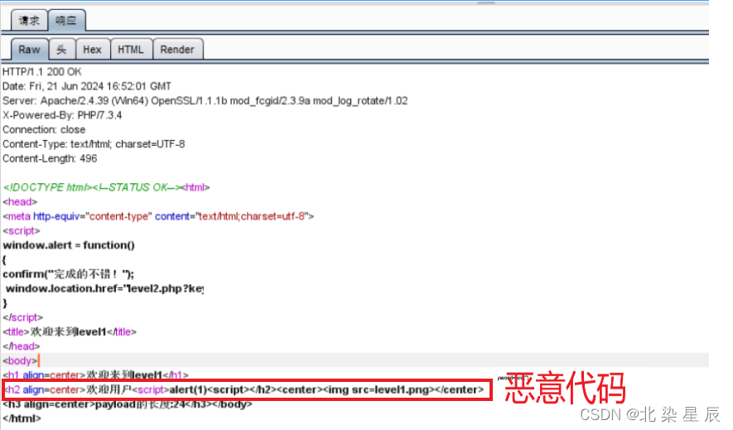Screen dimensions: 733x430
Task: Switch to the Hex tab
Action: [x=92, y=50]
